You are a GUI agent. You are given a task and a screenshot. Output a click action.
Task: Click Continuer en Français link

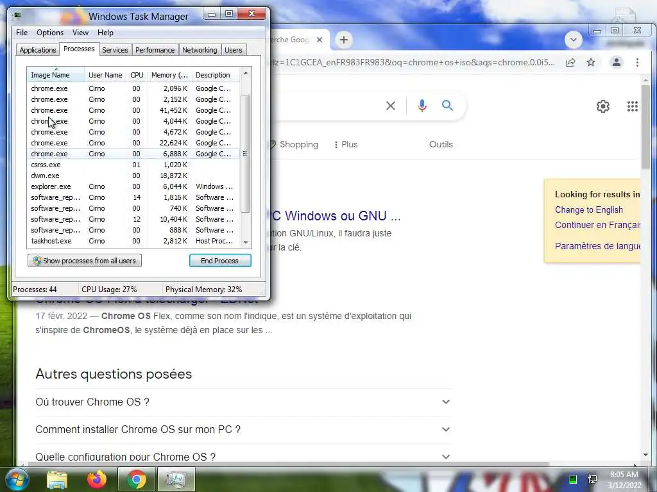point(597,225)
